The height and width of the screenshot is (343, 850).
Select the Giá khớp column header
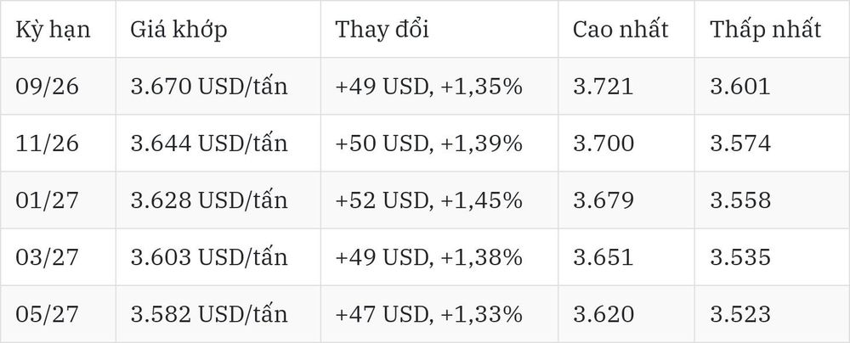218,29
